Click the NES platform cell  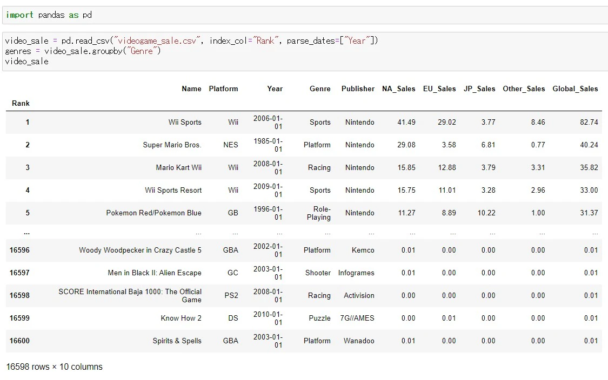pos(231,145)
